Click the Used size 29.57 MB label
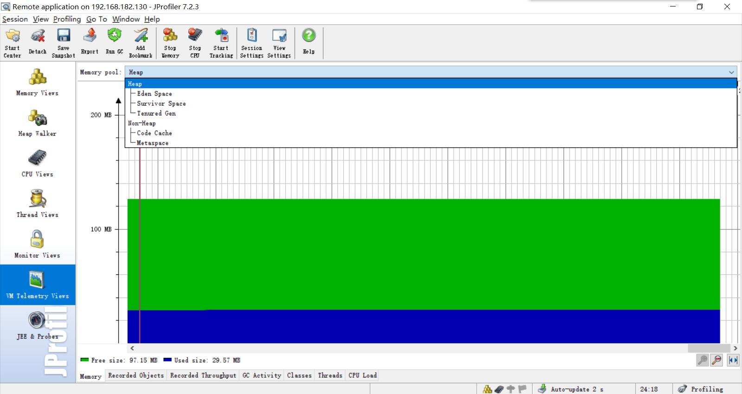The height and width of the screenshot is (394, 742). point(207,360)
